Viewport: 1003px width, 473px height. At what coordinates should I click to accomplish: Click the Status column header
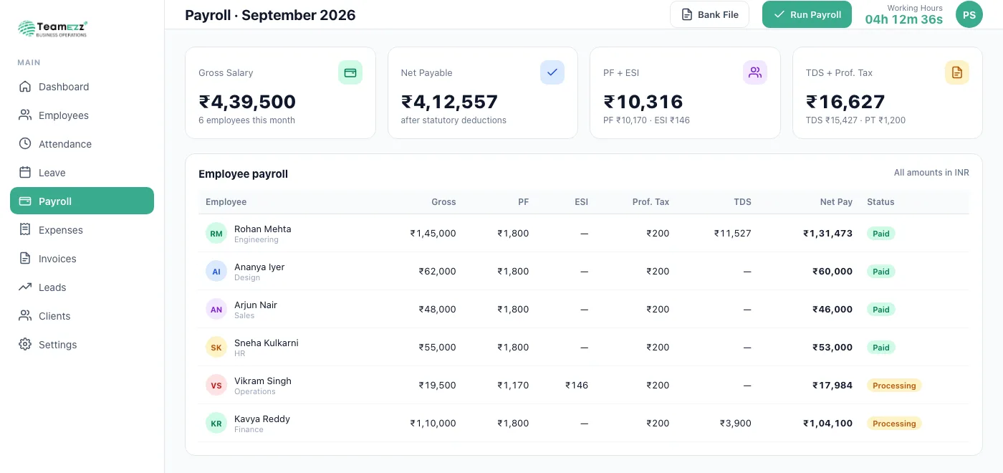(880, 202)
